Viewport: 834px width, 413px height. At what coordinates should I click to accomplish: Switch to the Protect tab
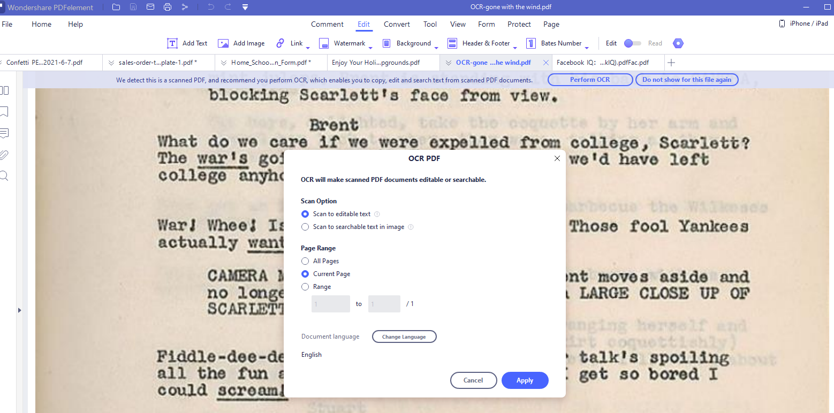[519, 24]
